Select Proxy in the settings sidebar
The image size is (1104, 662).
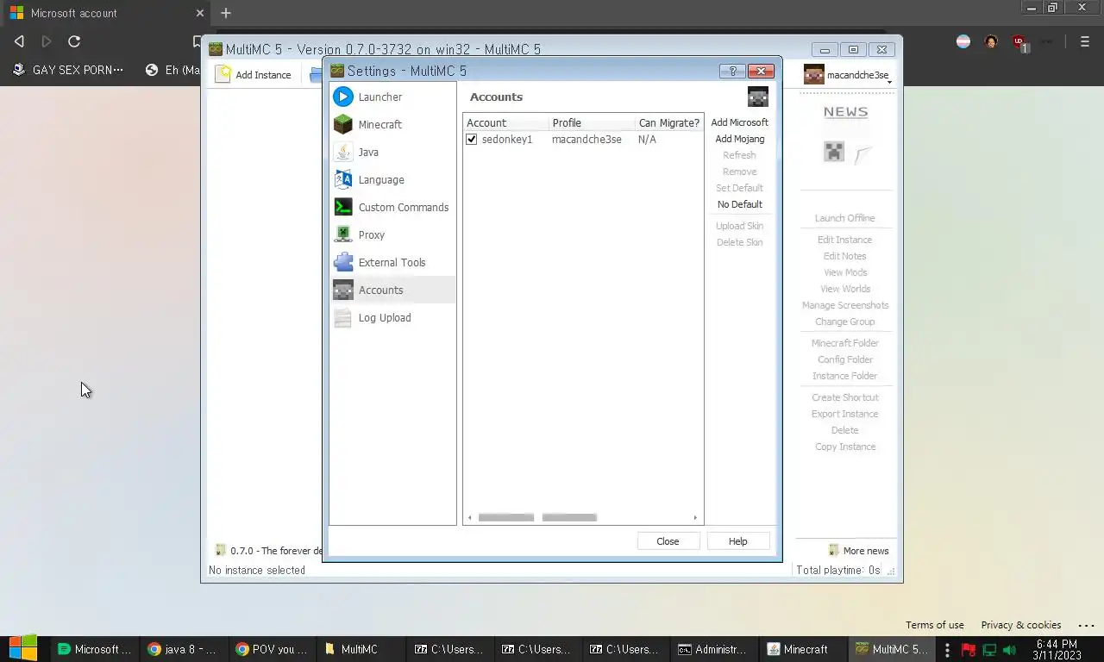392,234
